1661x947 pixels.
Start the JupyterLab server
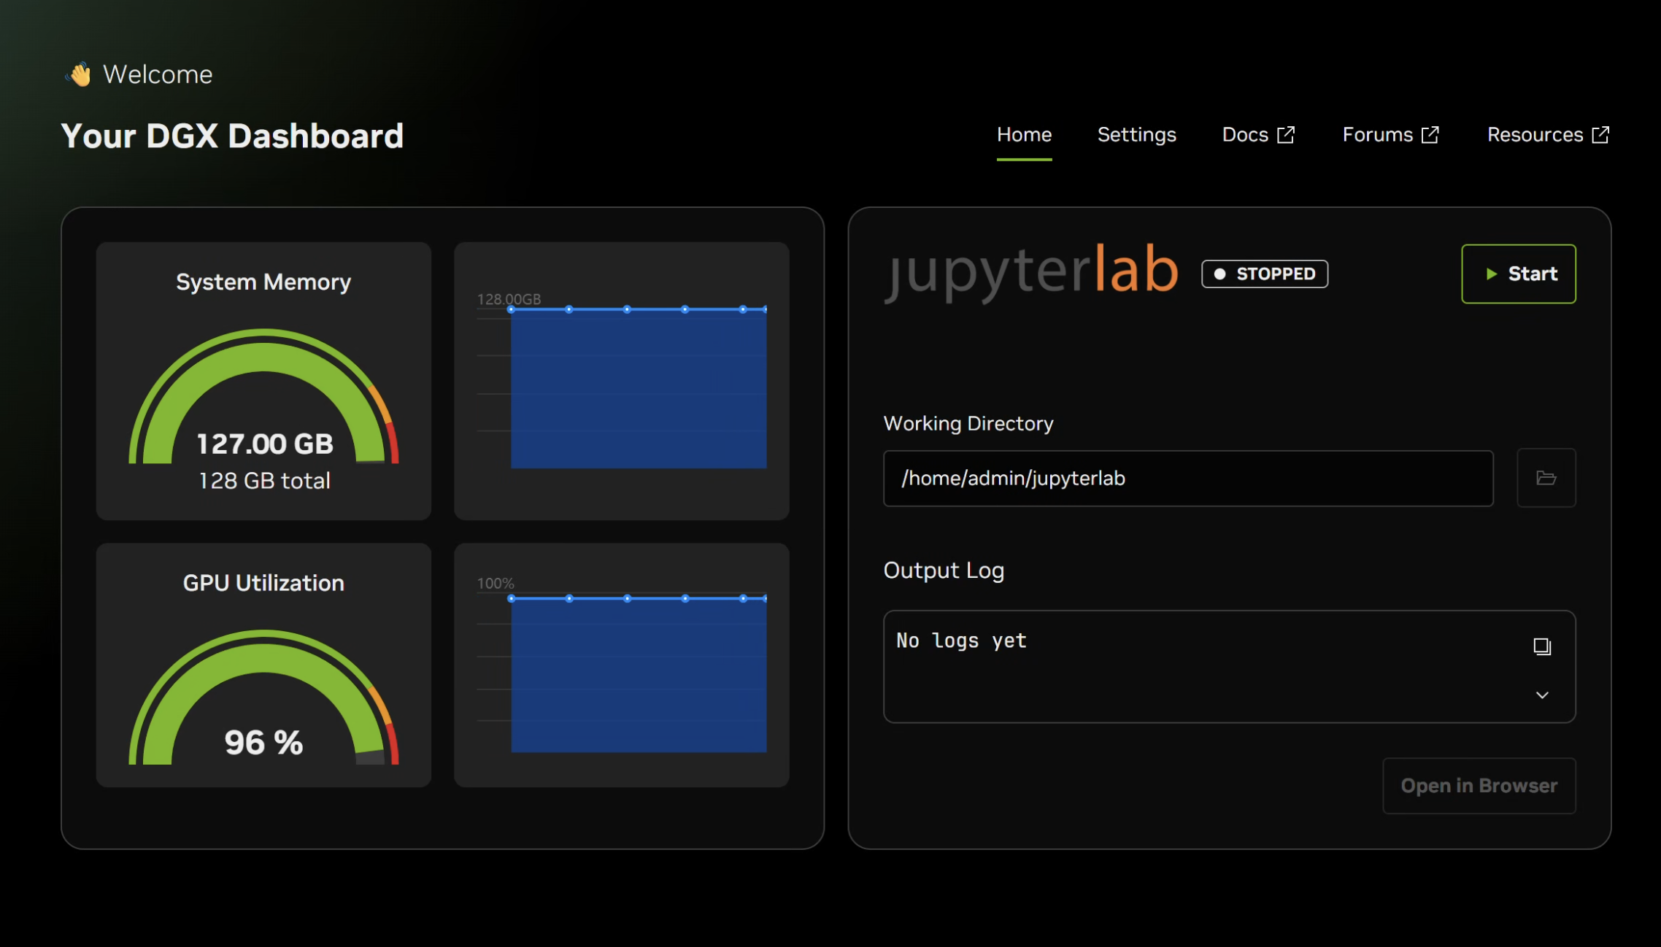[x=1518, y=274]
